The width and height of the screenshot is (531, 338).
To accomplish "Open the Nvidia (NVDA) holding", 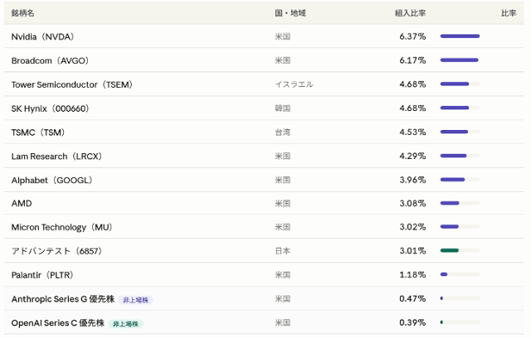I will 42,36.
